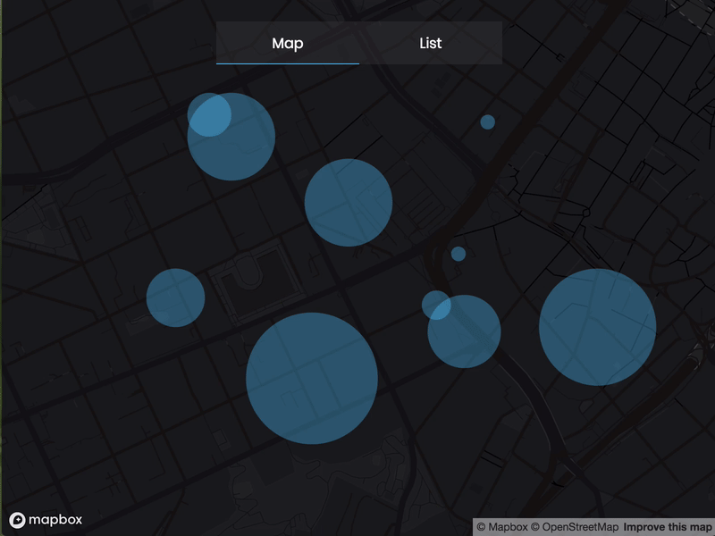
Task: Select the largest cluster circle near bottom center
Action: tap(311, 380)
